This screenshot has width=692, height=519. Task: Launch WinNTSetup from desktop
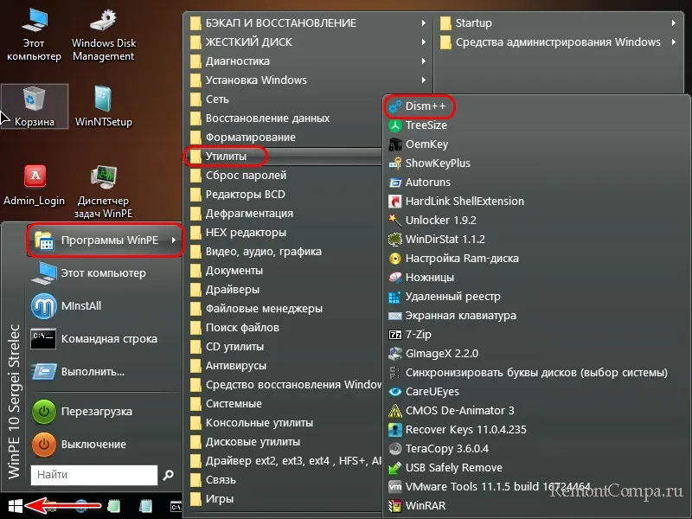104,106
